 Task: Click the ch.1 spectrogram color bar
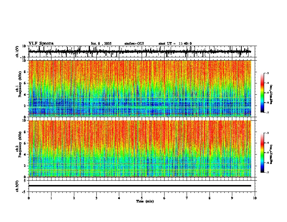point(262,93)
